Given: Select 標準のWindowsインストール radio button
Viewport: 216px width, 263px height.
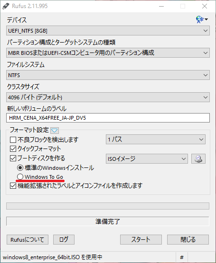Looking at the screenshot, I should [20, 167].
